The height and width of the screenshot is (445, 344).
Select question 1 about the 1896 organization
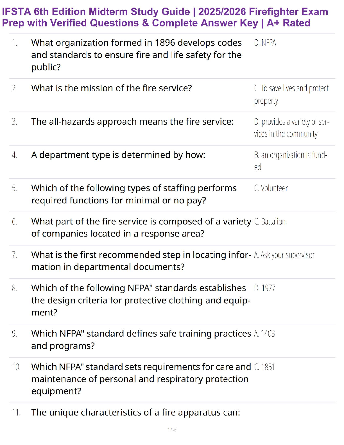[x=136, y=55]
